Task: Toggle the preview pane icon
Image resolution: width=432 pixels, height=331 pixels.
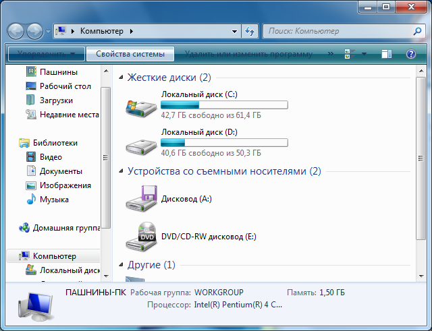Action: coord(386,54)
